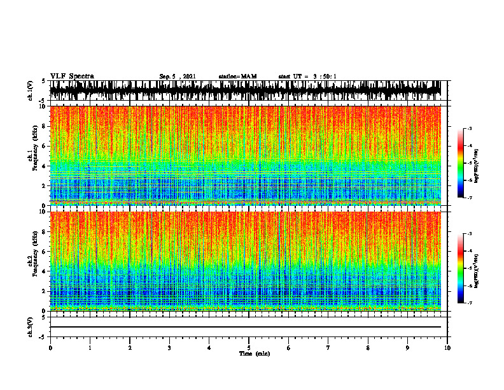The image size is (504, 390).
Task: Click the '8' kHz tick on the ch.1 frequency axis
Action: coord(44,126)
